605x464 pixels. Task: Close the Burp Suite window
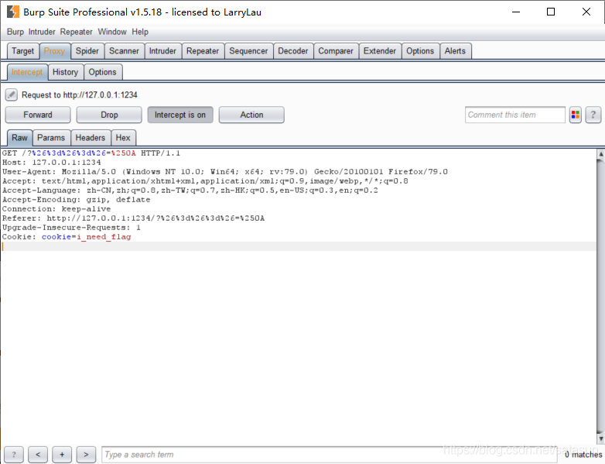pyautogui.click(x=586, y=12)
